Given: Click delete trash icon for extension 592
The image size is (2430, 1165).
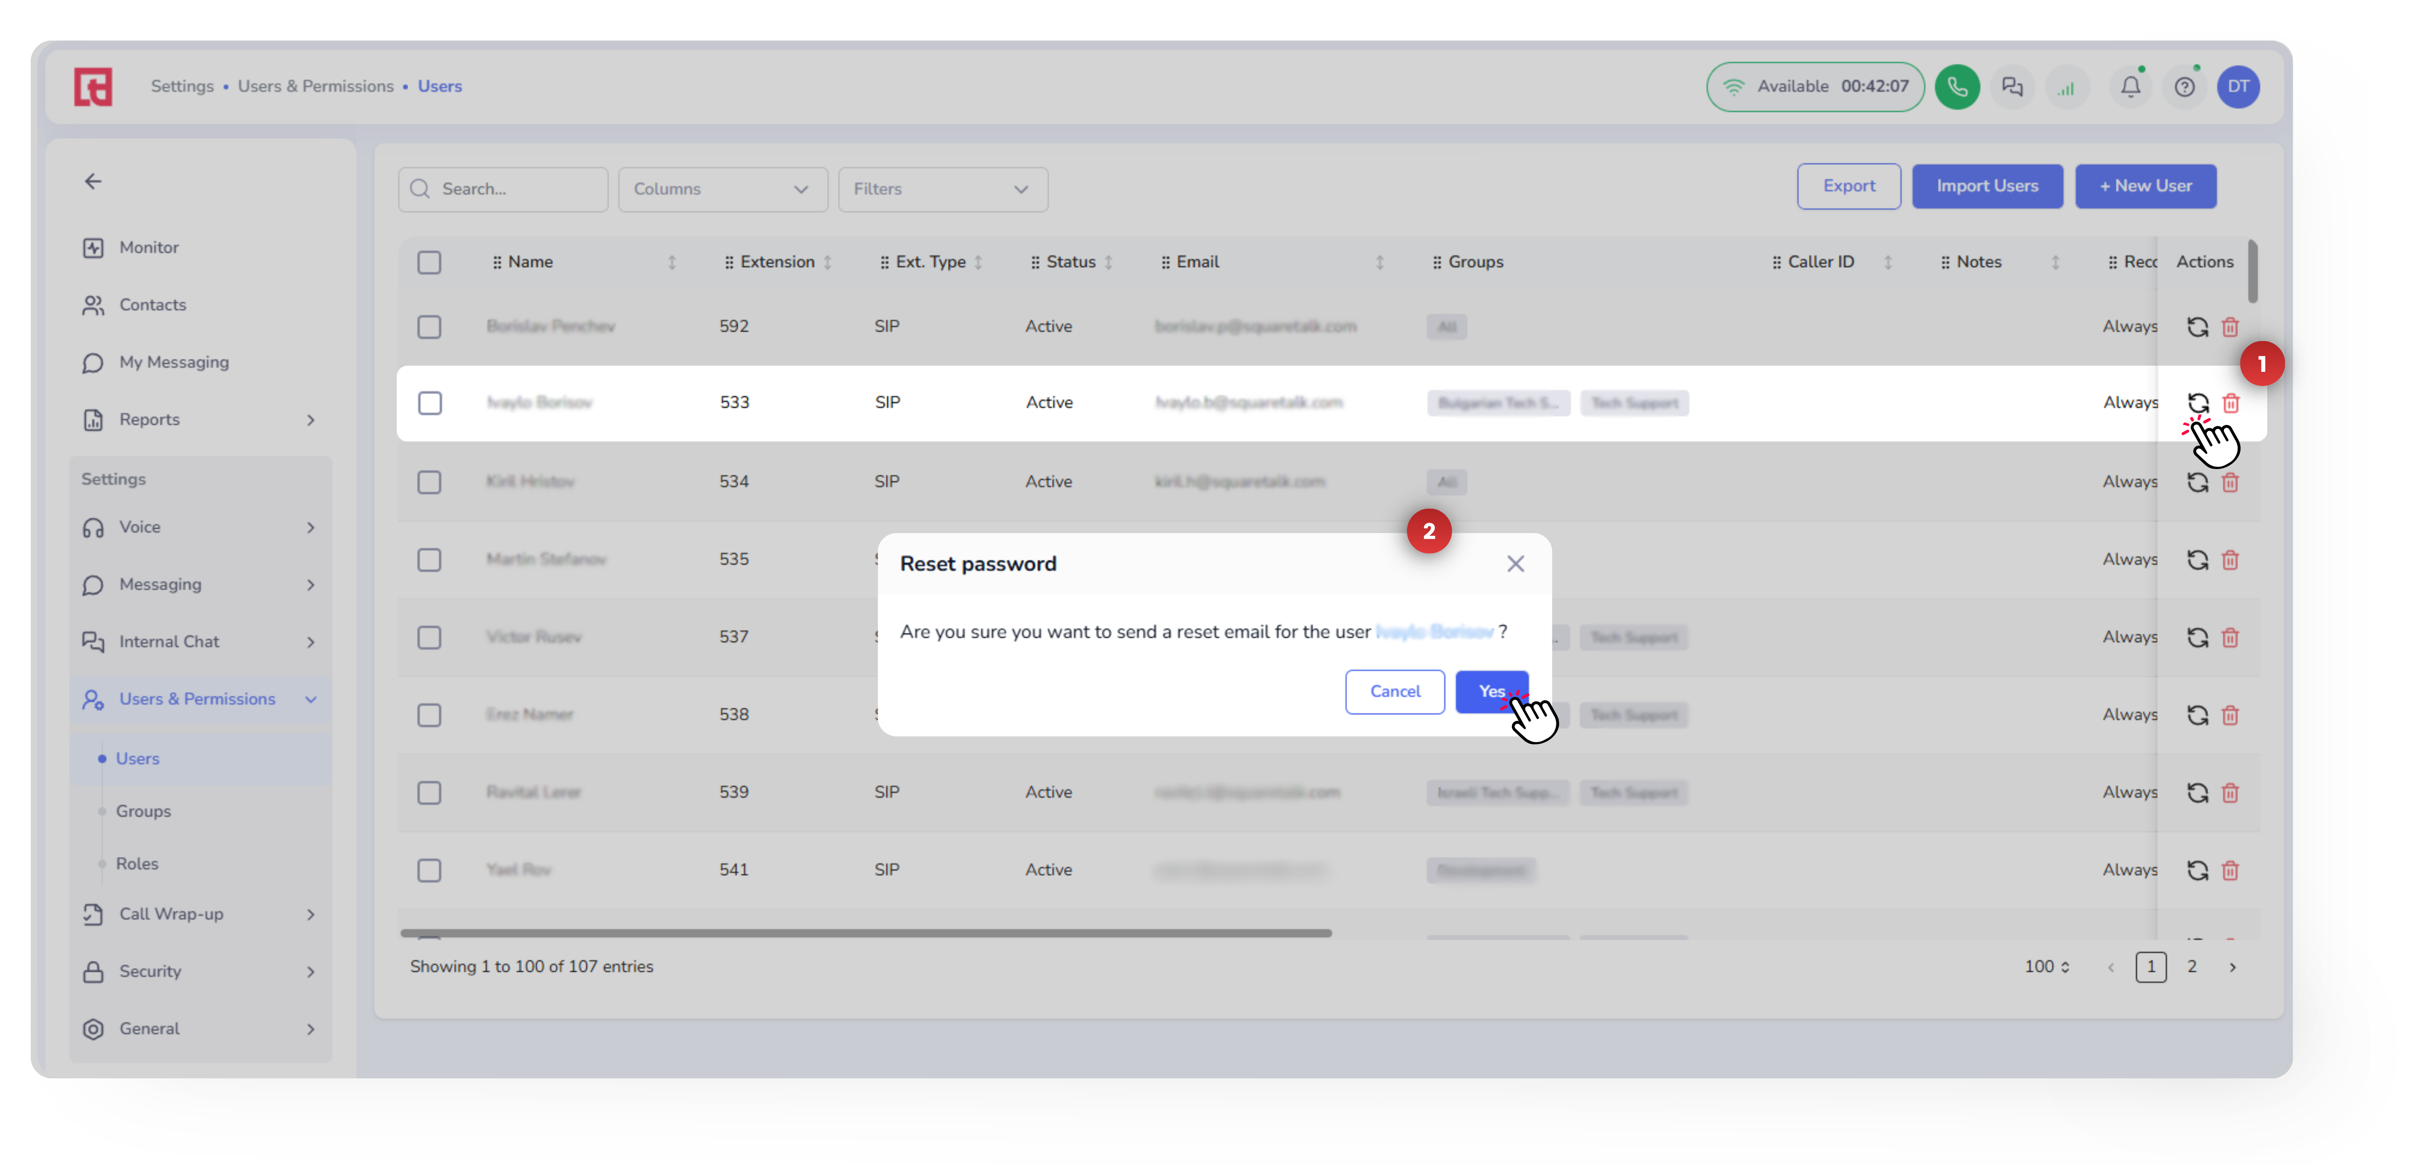Looking at the screenshot, I should click(2230, 326).
